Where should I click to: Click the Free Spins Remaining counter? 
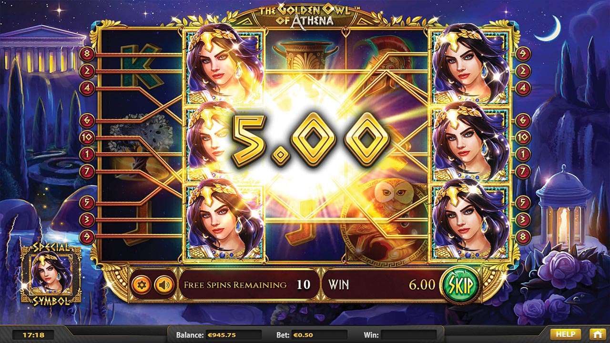coord(248,285)
